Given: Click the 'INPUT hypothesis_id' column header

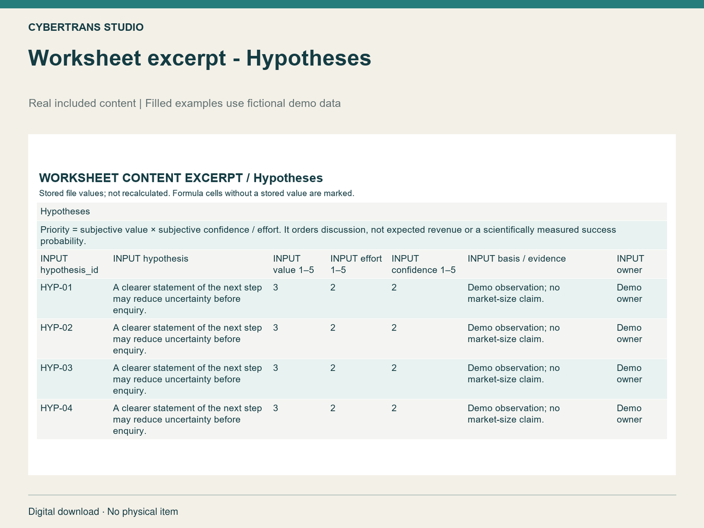Looking at the screenshot, I should (70, 264).
